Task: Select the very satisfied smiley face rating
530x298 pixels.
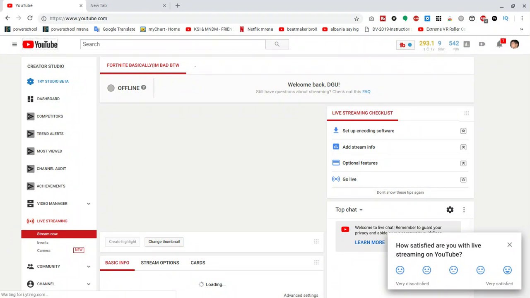Action: pos(507,270)
